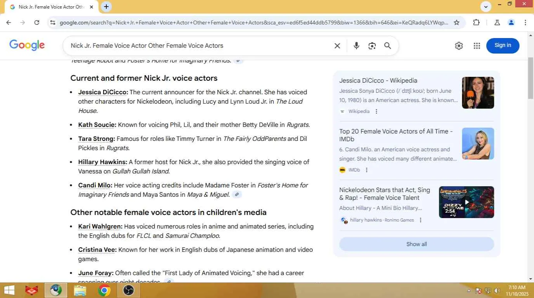Open the red taskbar app icon
534x298 pixels.
click(x=32, y=290)
